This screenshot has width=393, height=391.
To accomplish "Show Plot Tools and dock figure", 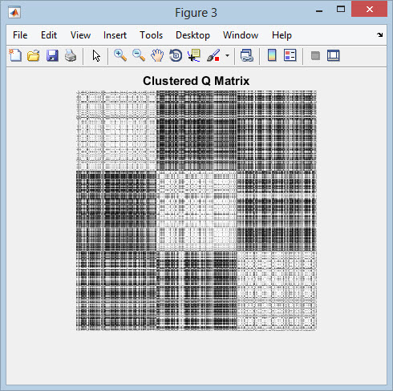I will coord(334,55).
